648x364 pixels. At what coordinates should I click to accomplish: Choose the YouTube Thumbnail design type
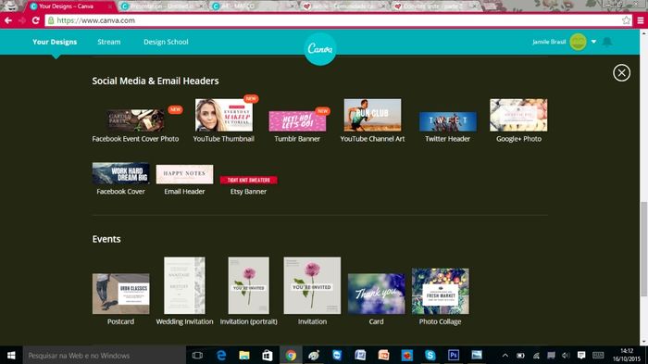(x=224, y=115)
